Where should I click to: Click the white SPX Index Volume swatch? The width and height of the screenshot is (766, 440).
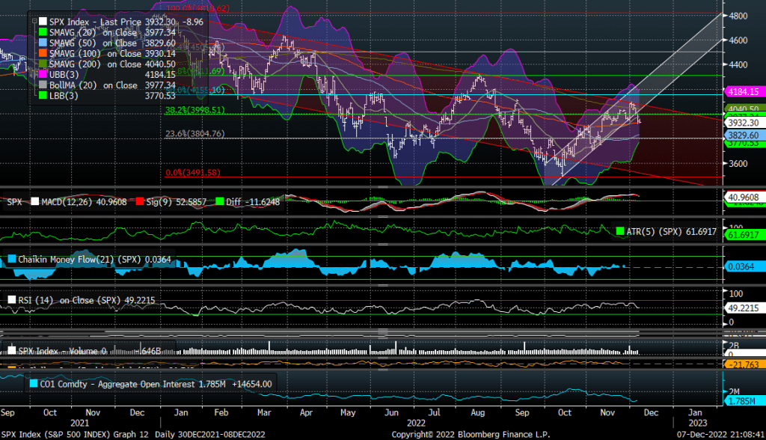[12, 350]
